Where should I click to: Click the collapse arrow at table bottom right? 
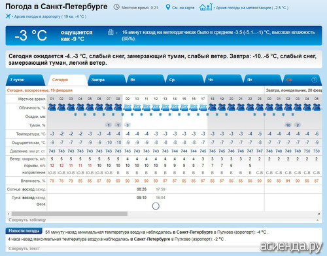pyautogui.click(x=318, y=220)
